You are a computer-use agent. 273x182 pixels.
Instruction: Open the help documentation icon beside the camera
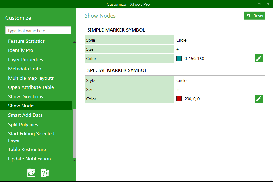45,172
